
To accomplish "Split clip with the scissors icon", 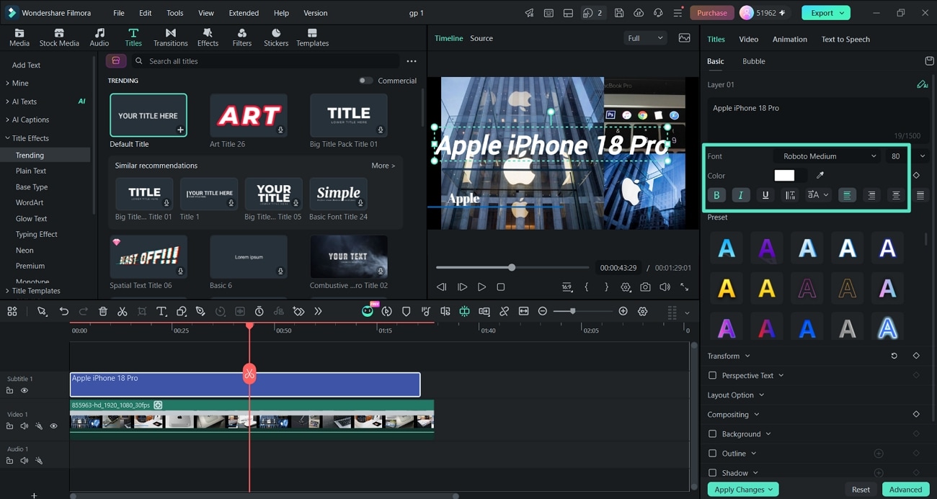I will pos(123,312).
